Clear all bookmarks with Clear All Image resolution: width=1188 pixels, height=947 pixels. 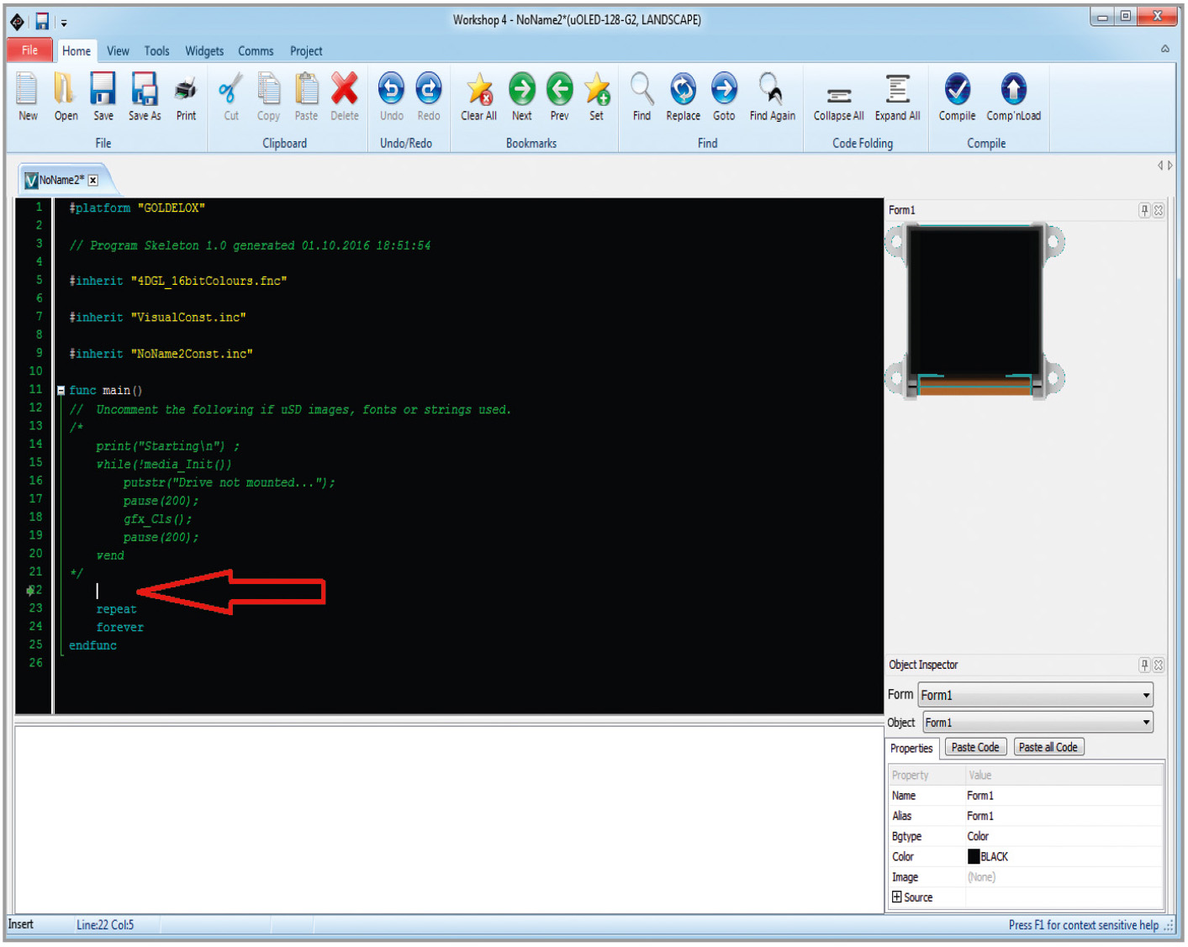click(x=478, y=90)
